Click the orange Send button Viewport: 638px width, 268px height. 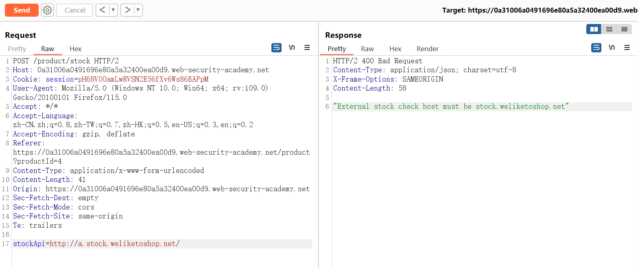coord(22,10)
